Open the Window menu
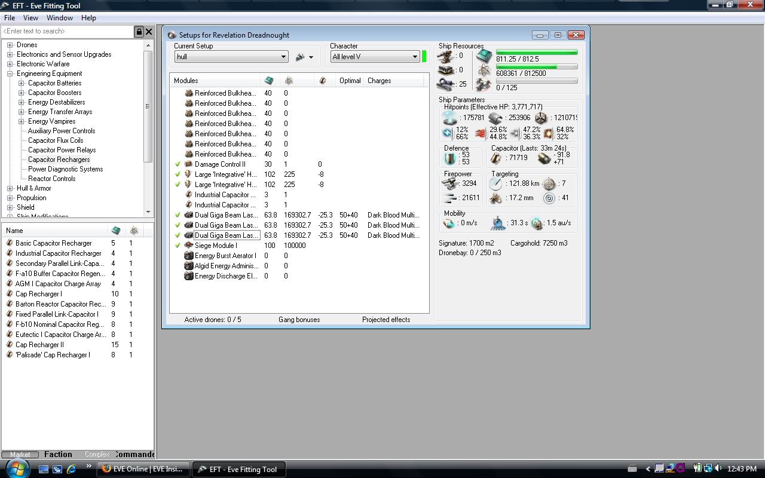This screenshot has width=765, height=478. pos(60,18)
